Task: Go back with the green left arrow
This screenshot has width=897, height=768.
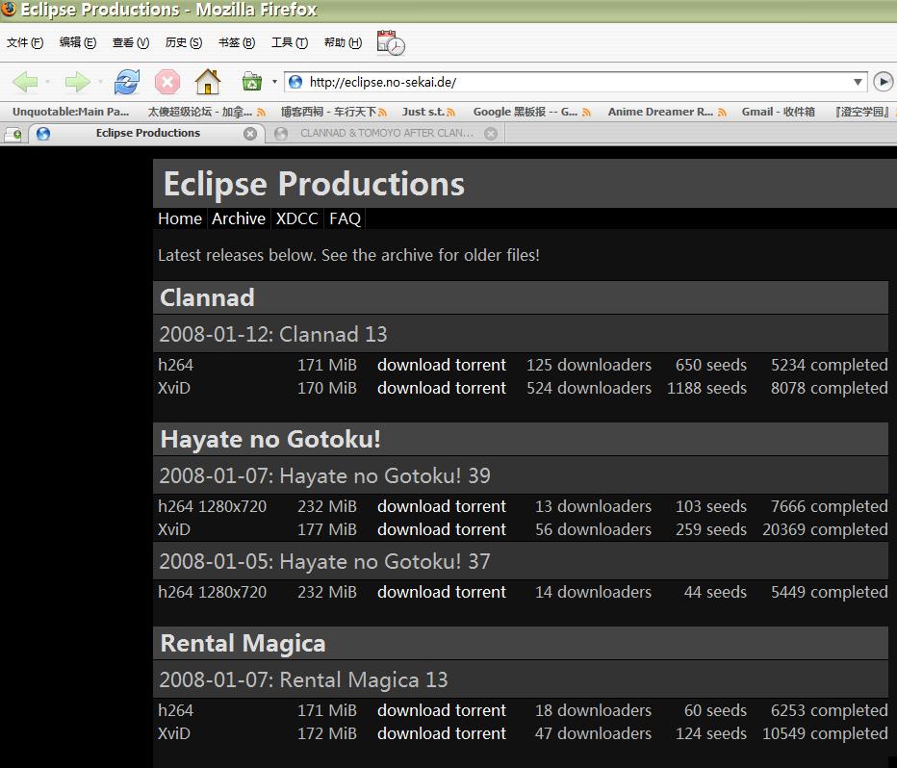Action: point(25,83)
